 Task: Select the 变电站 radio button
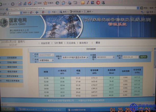coord(33,60)
